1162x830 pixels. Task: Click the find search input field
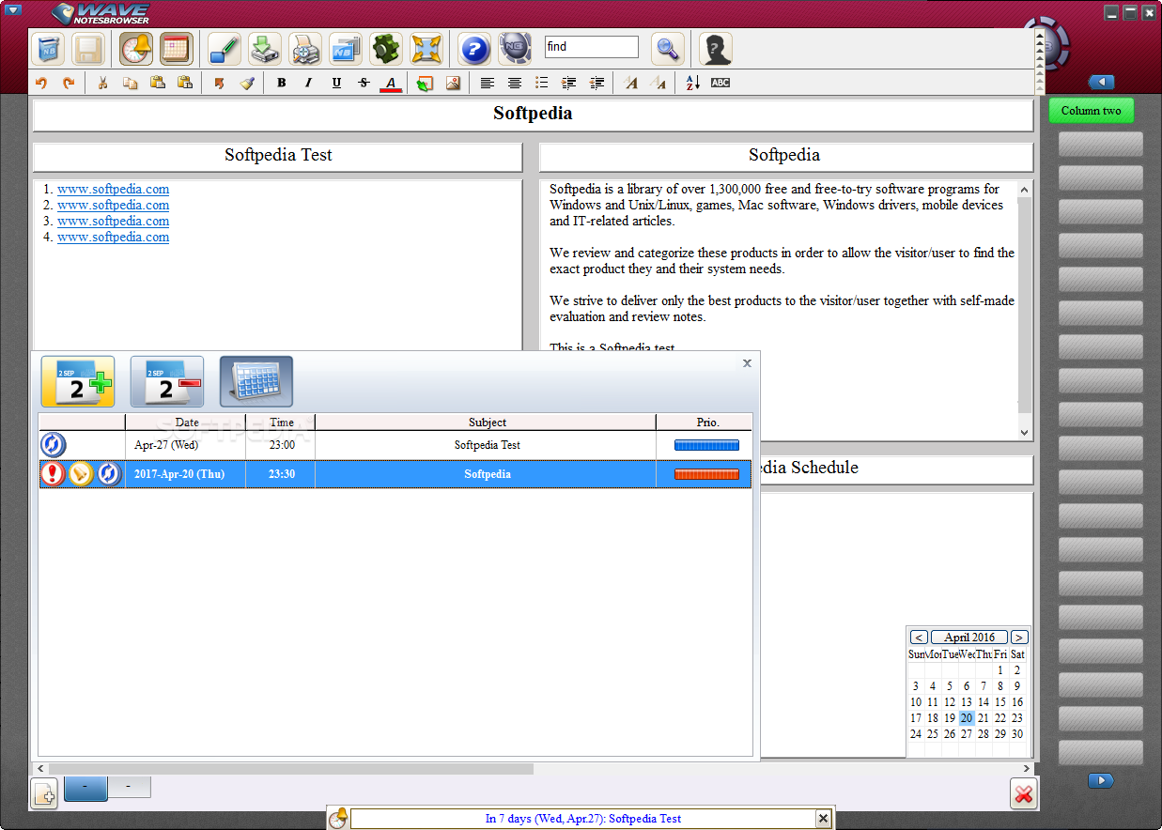click(592, 47)
